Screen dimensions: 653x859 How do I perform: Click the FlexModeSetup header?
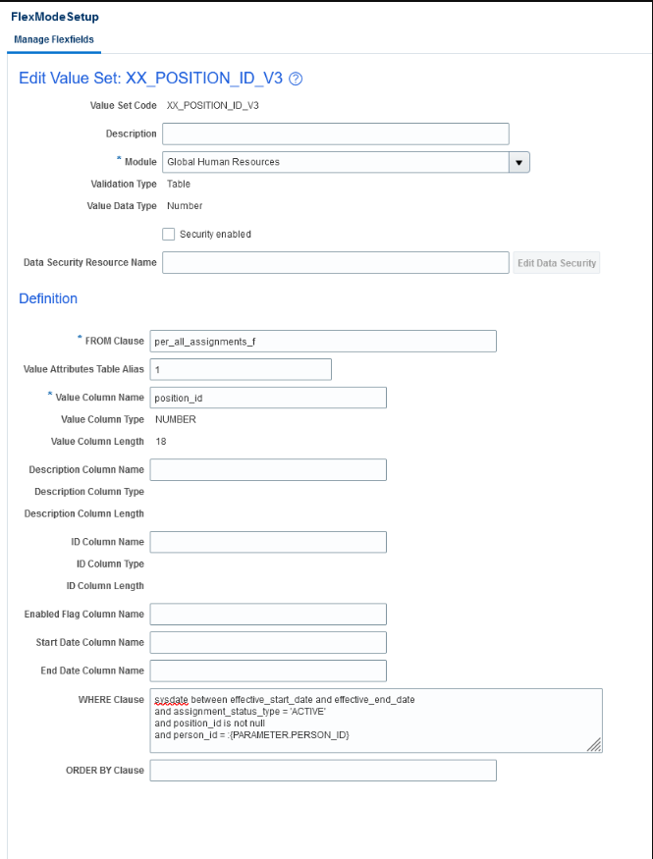[x=55, y=16]
